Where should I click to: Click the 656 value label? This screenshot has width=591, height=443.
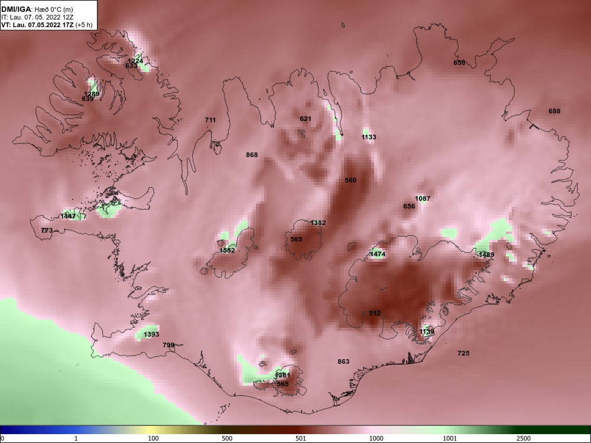[409, 206]
